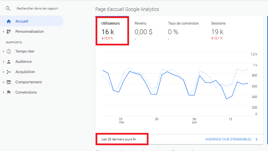Expand the Temps réel section arrow
The image size is (268, 151).
click(3, 51)
